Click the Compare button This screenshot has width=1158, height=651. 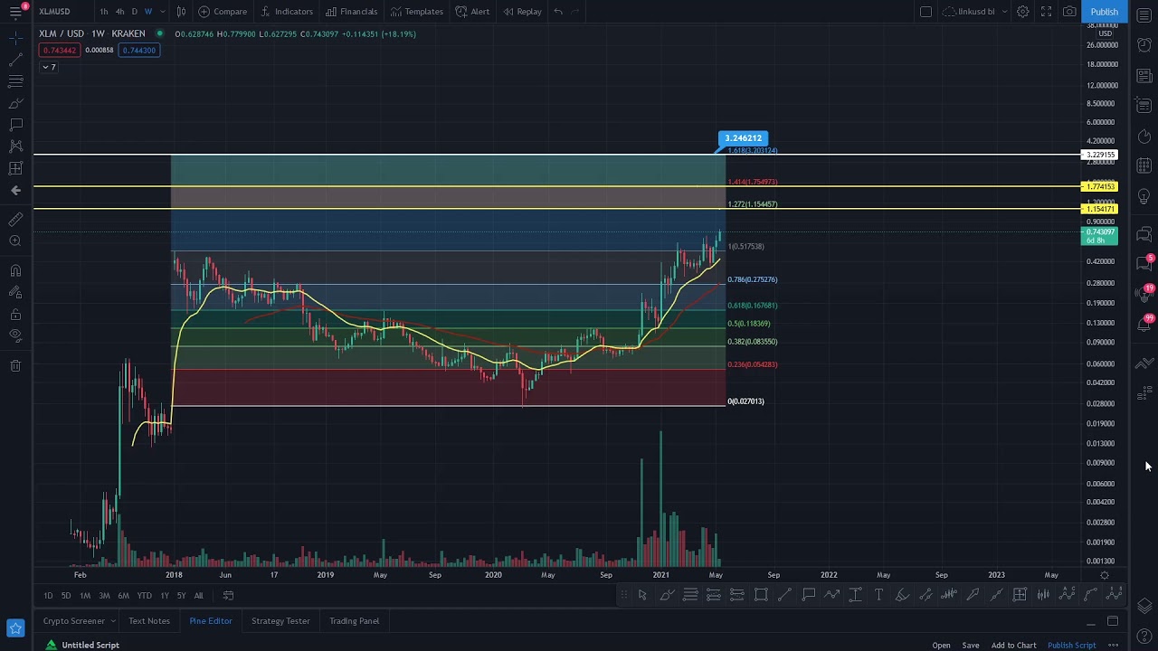point(223,12)
